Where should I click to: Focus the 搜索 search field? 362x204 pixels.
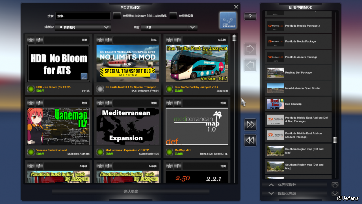click(83, 16)
